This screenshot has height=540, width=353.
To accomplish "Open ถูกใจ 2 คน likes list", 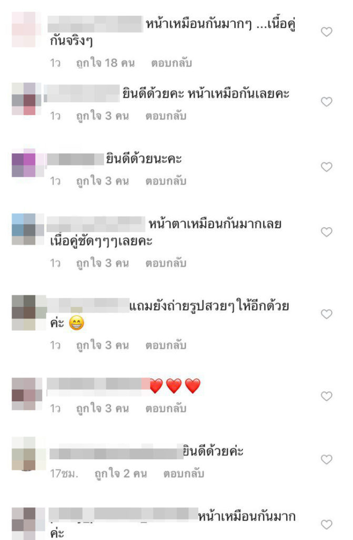I will (x=120, y=474).
